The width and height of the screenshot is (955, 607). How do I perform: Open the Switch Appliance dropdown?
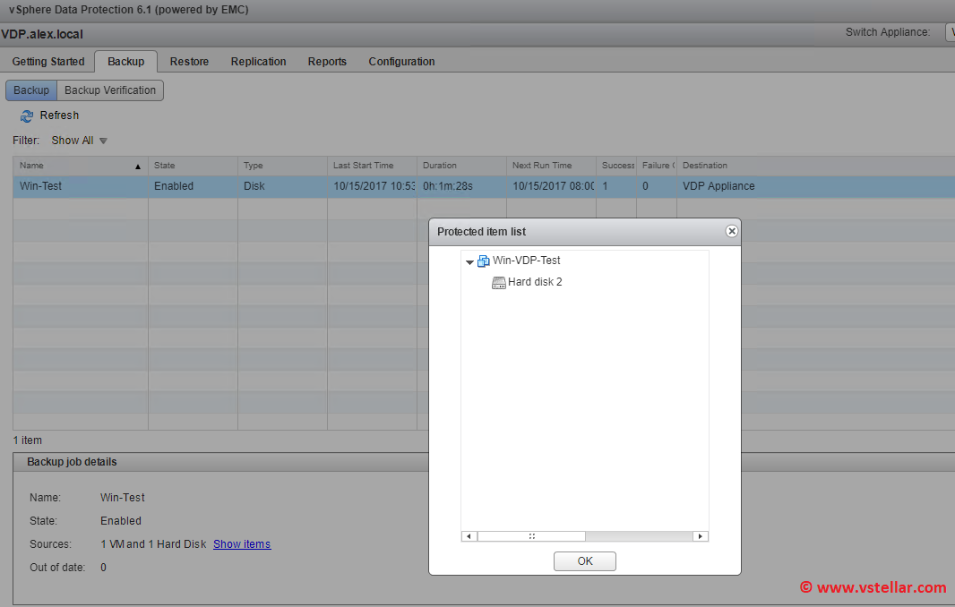coord(949,32)
